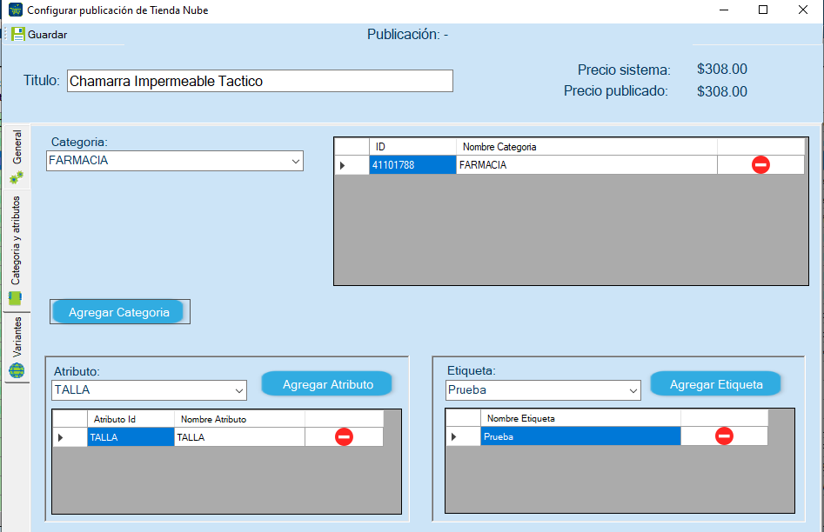Select the TALLA cell under Atributo Id
The height and width of the screenshot is (532, 824).
point(131,437)
